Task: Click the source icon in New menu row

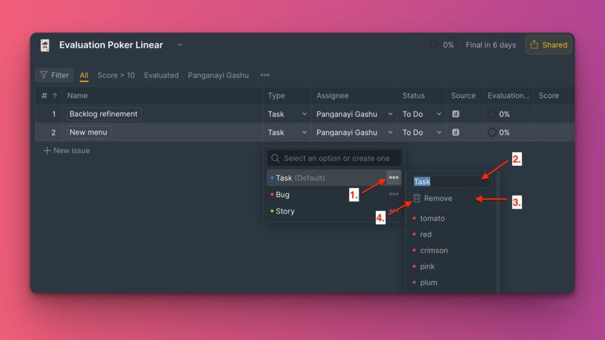Action: (x=456, y=132)
